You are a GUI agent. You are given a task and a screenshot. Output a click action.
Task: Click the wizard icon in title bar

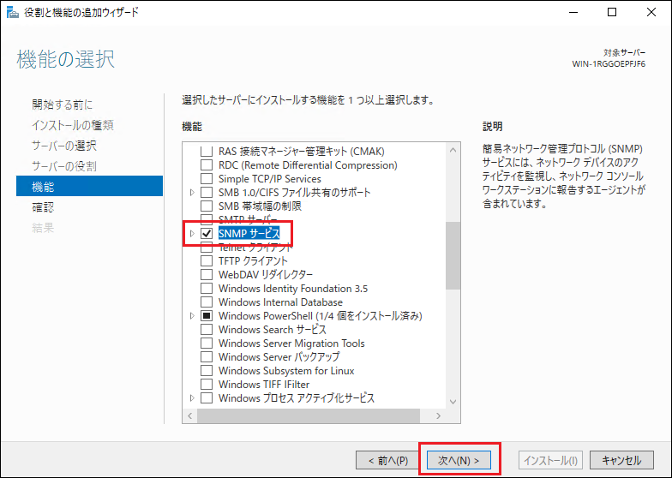point(11,12)
